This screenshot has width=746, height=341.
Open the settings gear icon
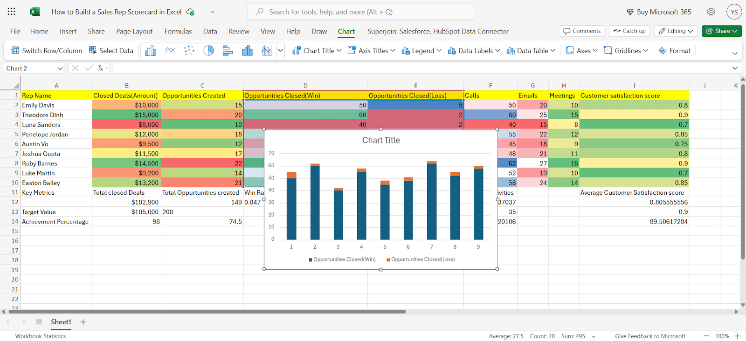[711, 12]
